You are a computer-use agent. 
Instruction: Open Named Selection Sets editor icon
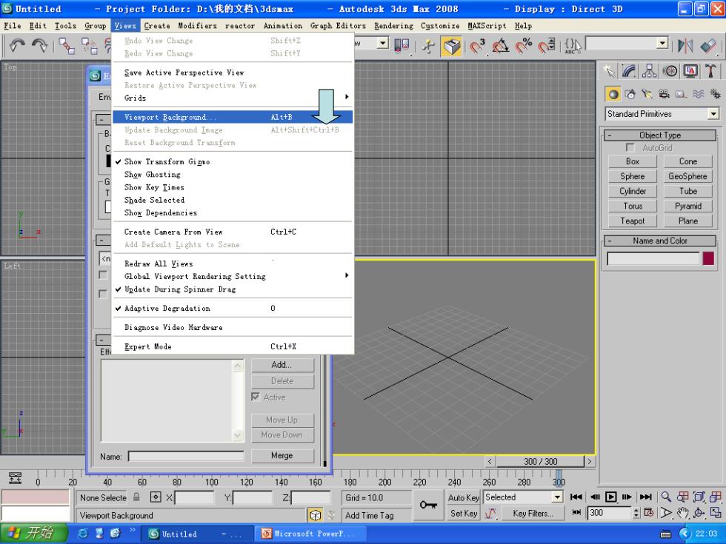click(573, 46)
